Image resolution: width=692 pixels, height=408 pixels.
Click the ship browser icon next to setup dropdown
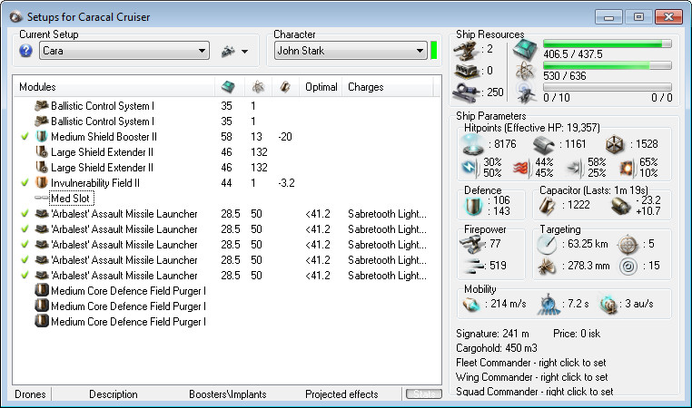click(228, 51)
